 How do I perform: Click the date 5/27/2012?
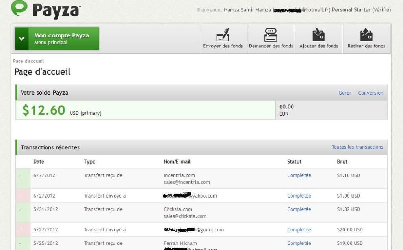(45, 230)
